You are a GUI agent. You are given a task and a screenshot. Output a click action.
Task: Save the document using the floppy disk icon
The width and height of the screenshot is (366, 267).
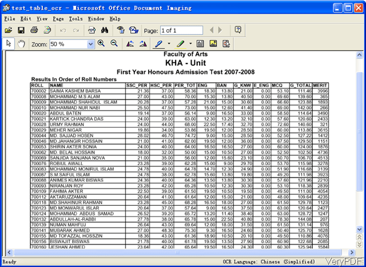21,30
